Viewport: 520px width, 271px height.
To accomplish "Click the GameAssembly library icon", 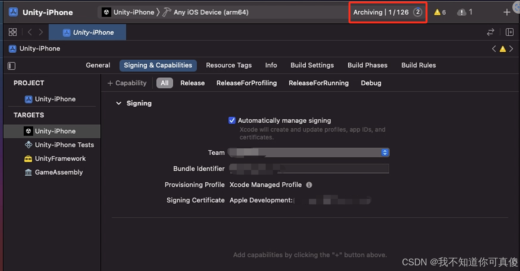I will click(x=28, y=172).
